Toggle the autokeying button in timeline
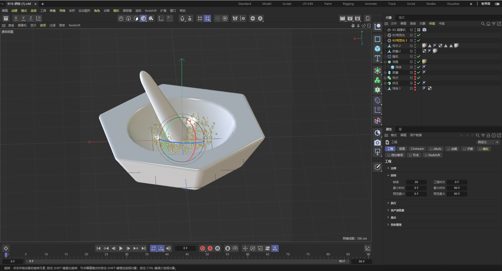This screenshot has width=502, height=271. [x=210, y=248]
